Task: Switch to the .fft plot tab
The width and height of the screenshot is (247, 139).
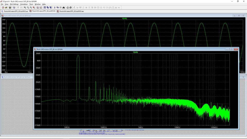Action: (x=42, y=11)
